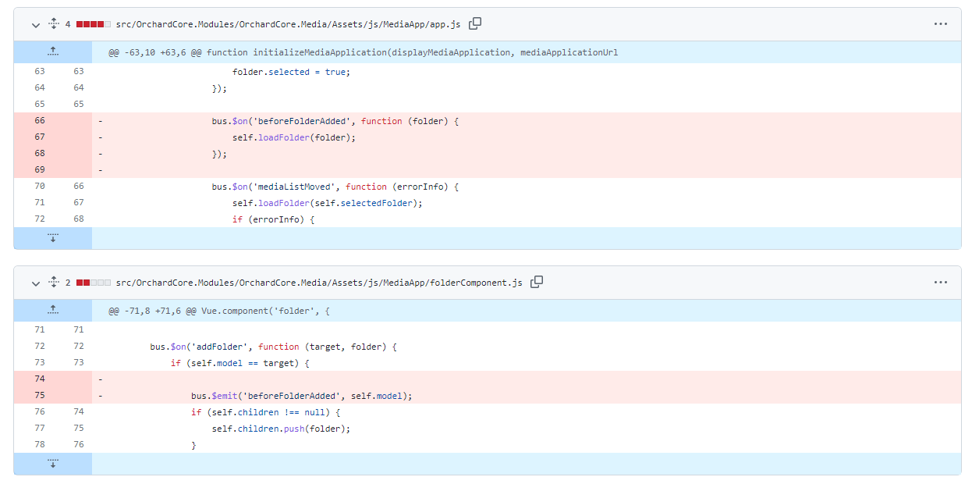The image size is (972, 484).
Task: Expand all lines icon for folderComponent.js
Action: (x=54, y=283)
